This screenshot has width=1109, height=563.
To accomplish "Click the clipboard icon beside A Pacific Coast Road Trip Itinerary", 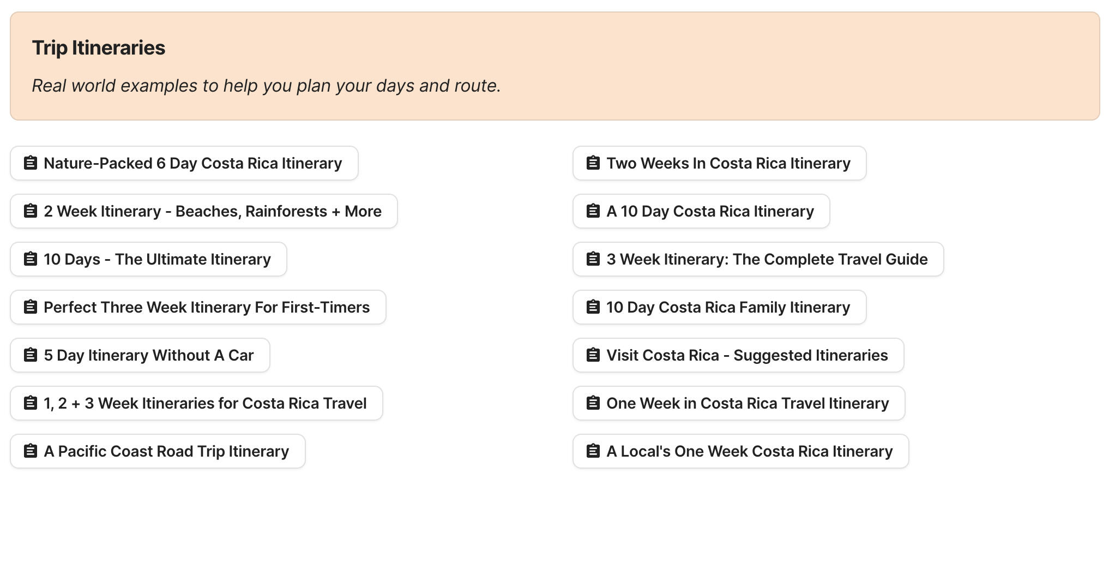I will point(30,451).
